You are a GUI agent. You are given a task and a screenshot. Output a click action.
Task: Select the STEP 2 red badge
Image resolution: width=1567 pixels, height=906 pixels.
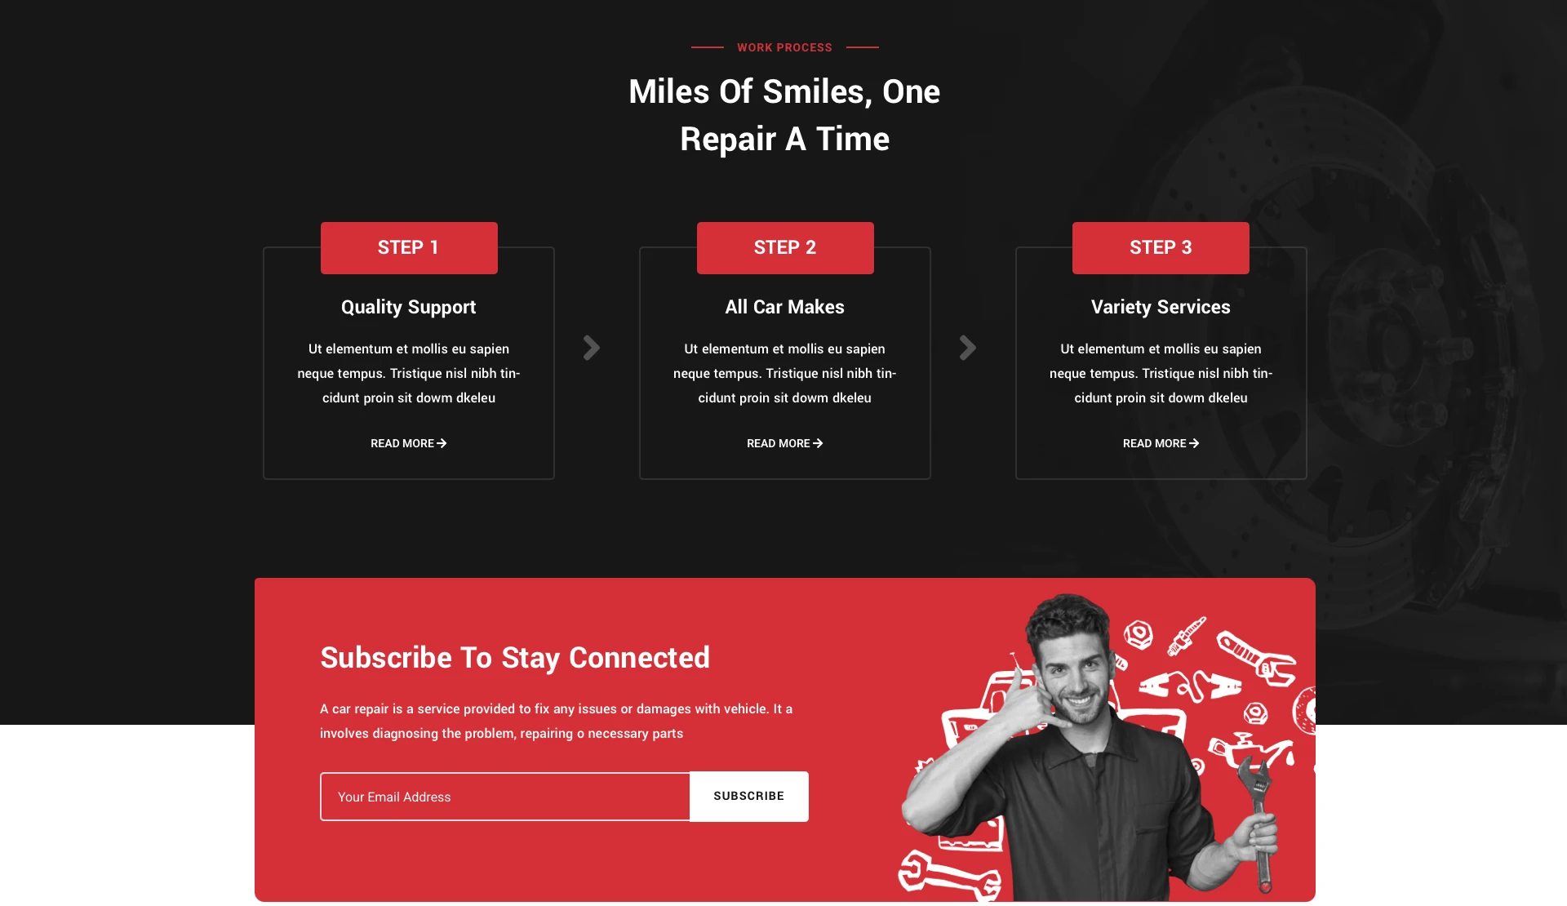click(x=785, y=248)
